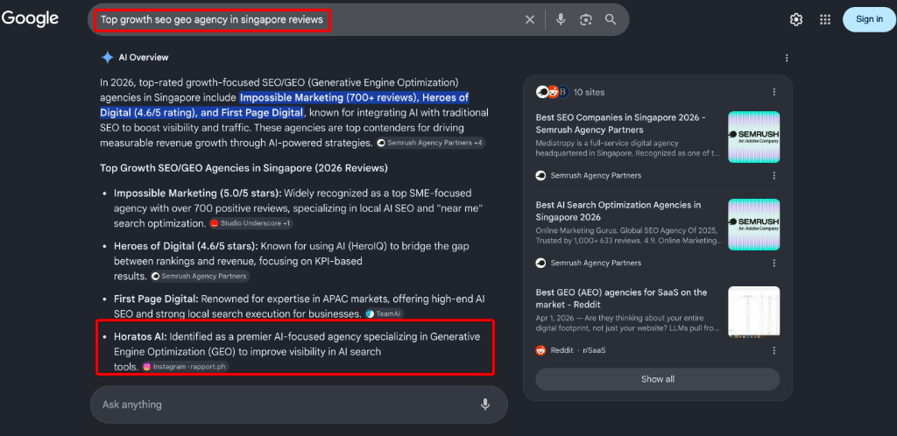The image size is (897, 436).
Task: Click the Studio Underscore +1 source chip
Action: coord(251,223)
